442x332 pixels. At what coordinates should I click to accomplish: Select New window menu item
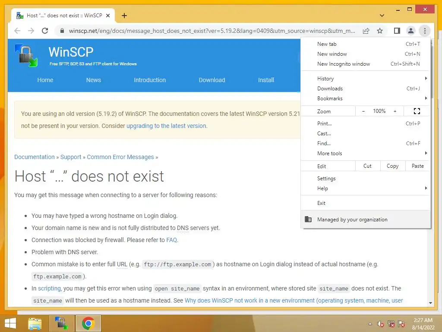click(x=366, y=54)
